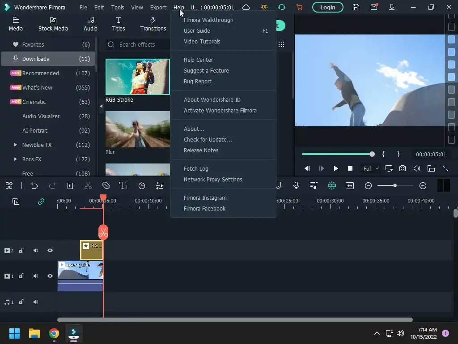Collapse the effects category side panel arrow

tap(101, 106)
